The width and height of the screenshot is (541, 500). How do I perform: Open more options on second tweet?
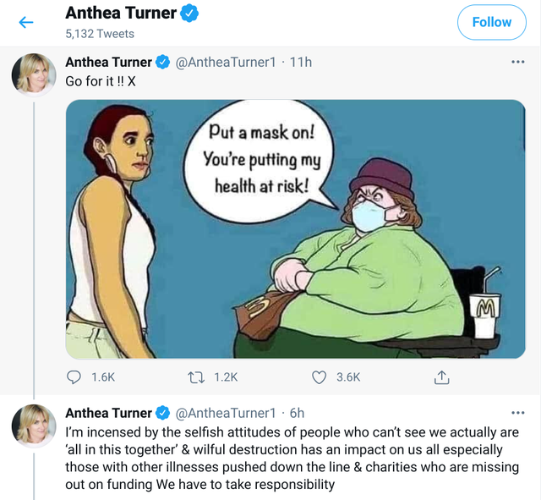[x=517, y=413]
